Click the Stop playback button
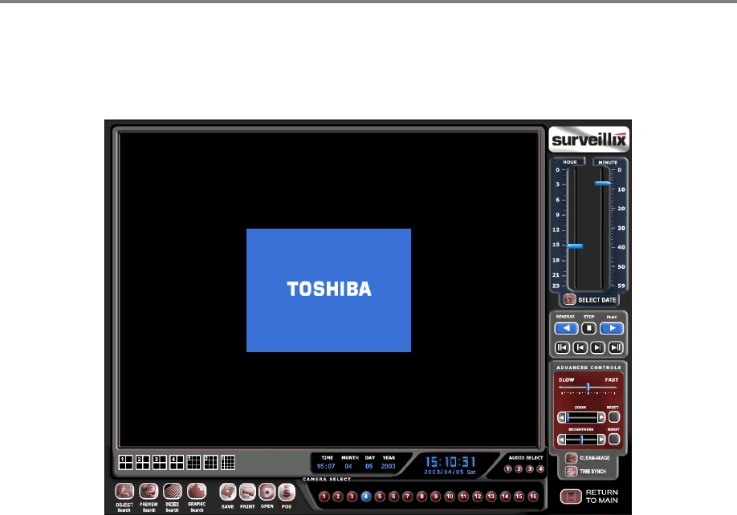 point(589,328)
